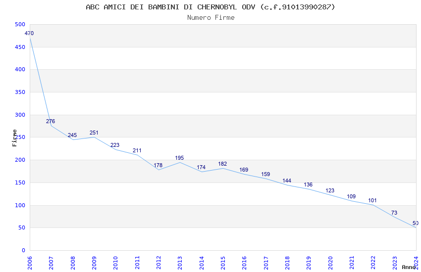Click the x-axis title Anno
Viewport: 421px width, 272px height.
coord(409,267)
